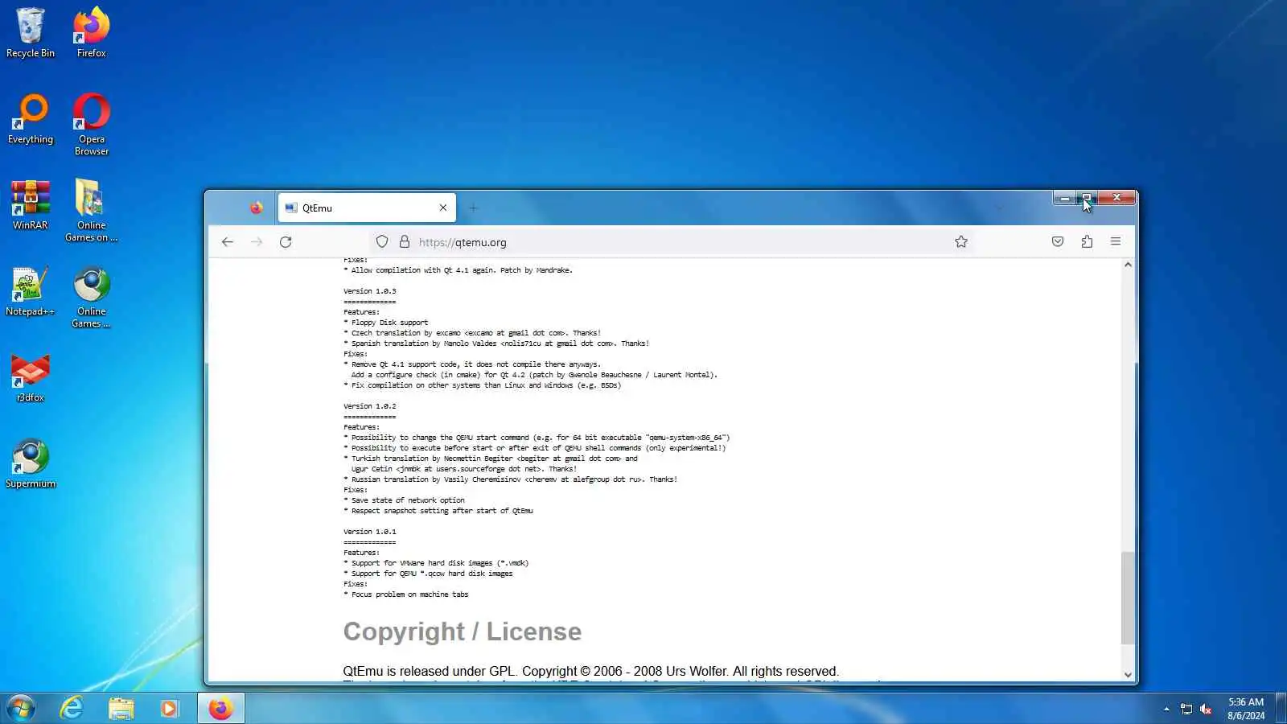This screenshot has height=724, width=1287.
Task: Click the forward navigation arrow in Firefox
Action: 257,242
